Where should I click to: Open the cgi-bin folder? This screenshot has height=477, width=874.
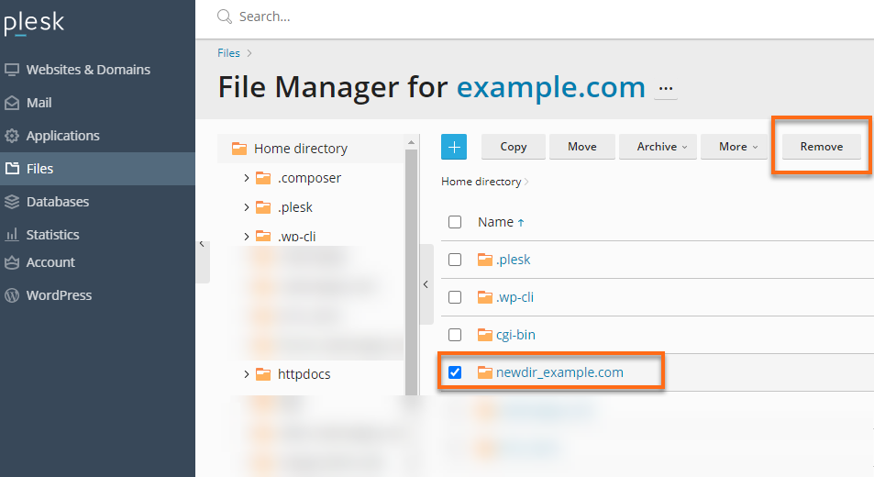[515, 334]
